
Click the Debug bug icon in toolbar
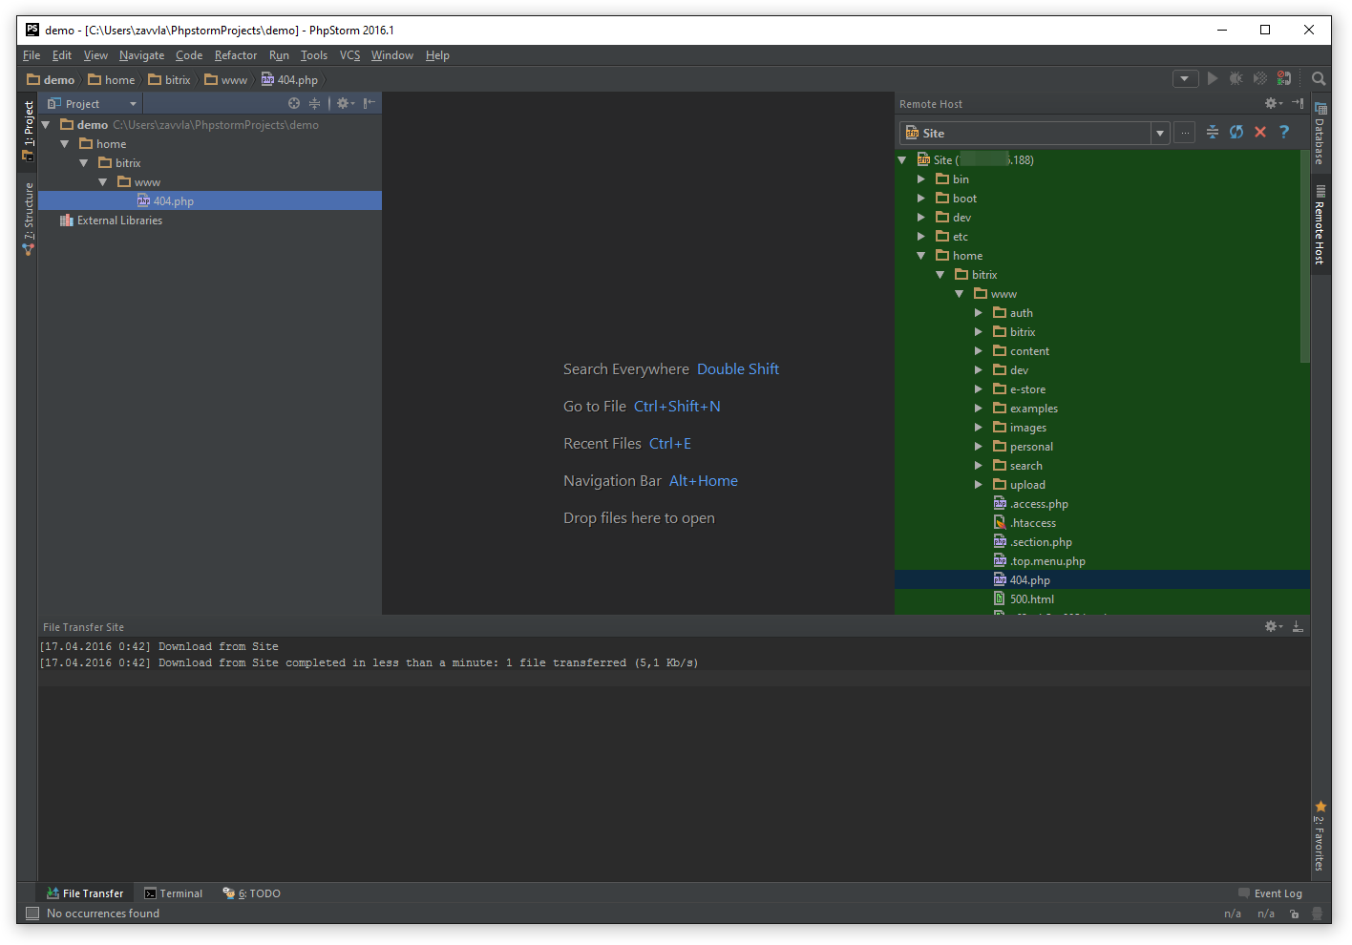point(1236,79)
